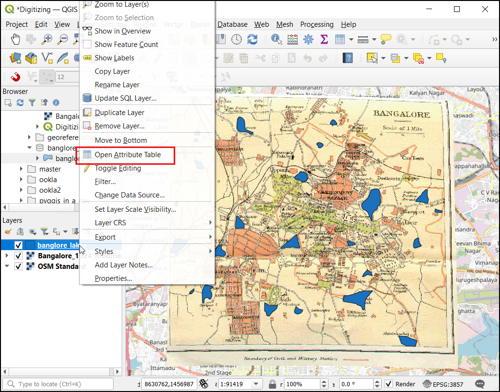Open the Processing menu
500x392 pixels.
317,24
